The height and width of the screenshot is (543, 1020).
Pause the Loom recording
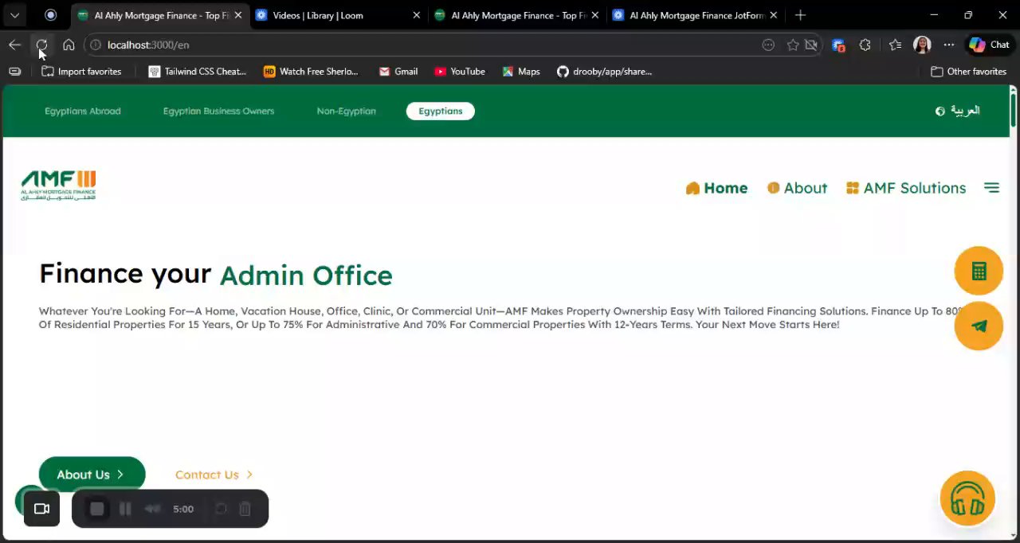[x=125, y=509]
